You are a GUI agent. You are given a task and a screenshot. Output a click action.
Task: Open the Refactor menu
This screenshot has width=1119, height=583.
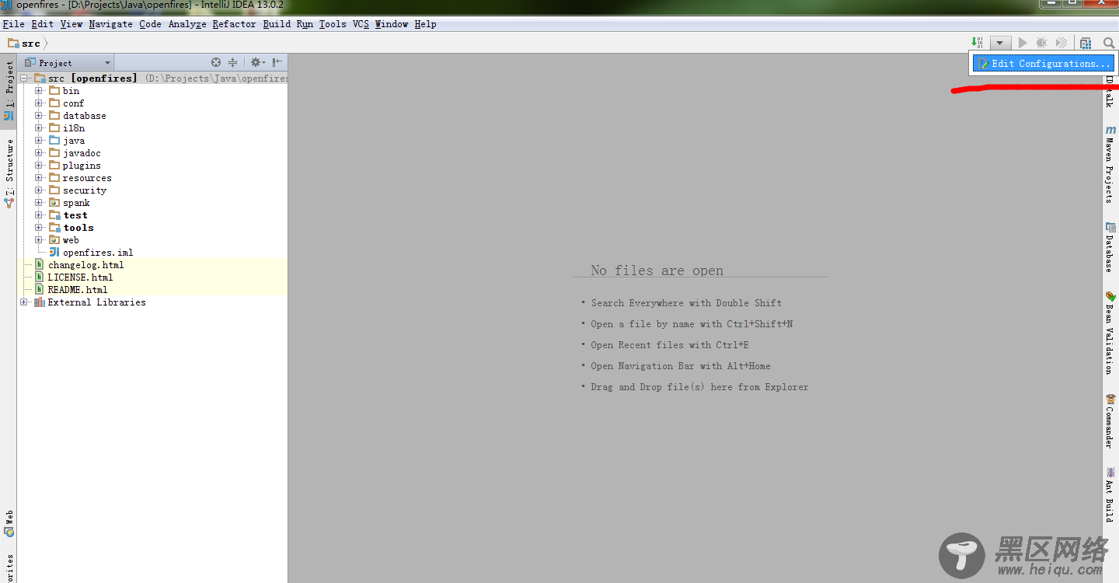click(234, 24)
